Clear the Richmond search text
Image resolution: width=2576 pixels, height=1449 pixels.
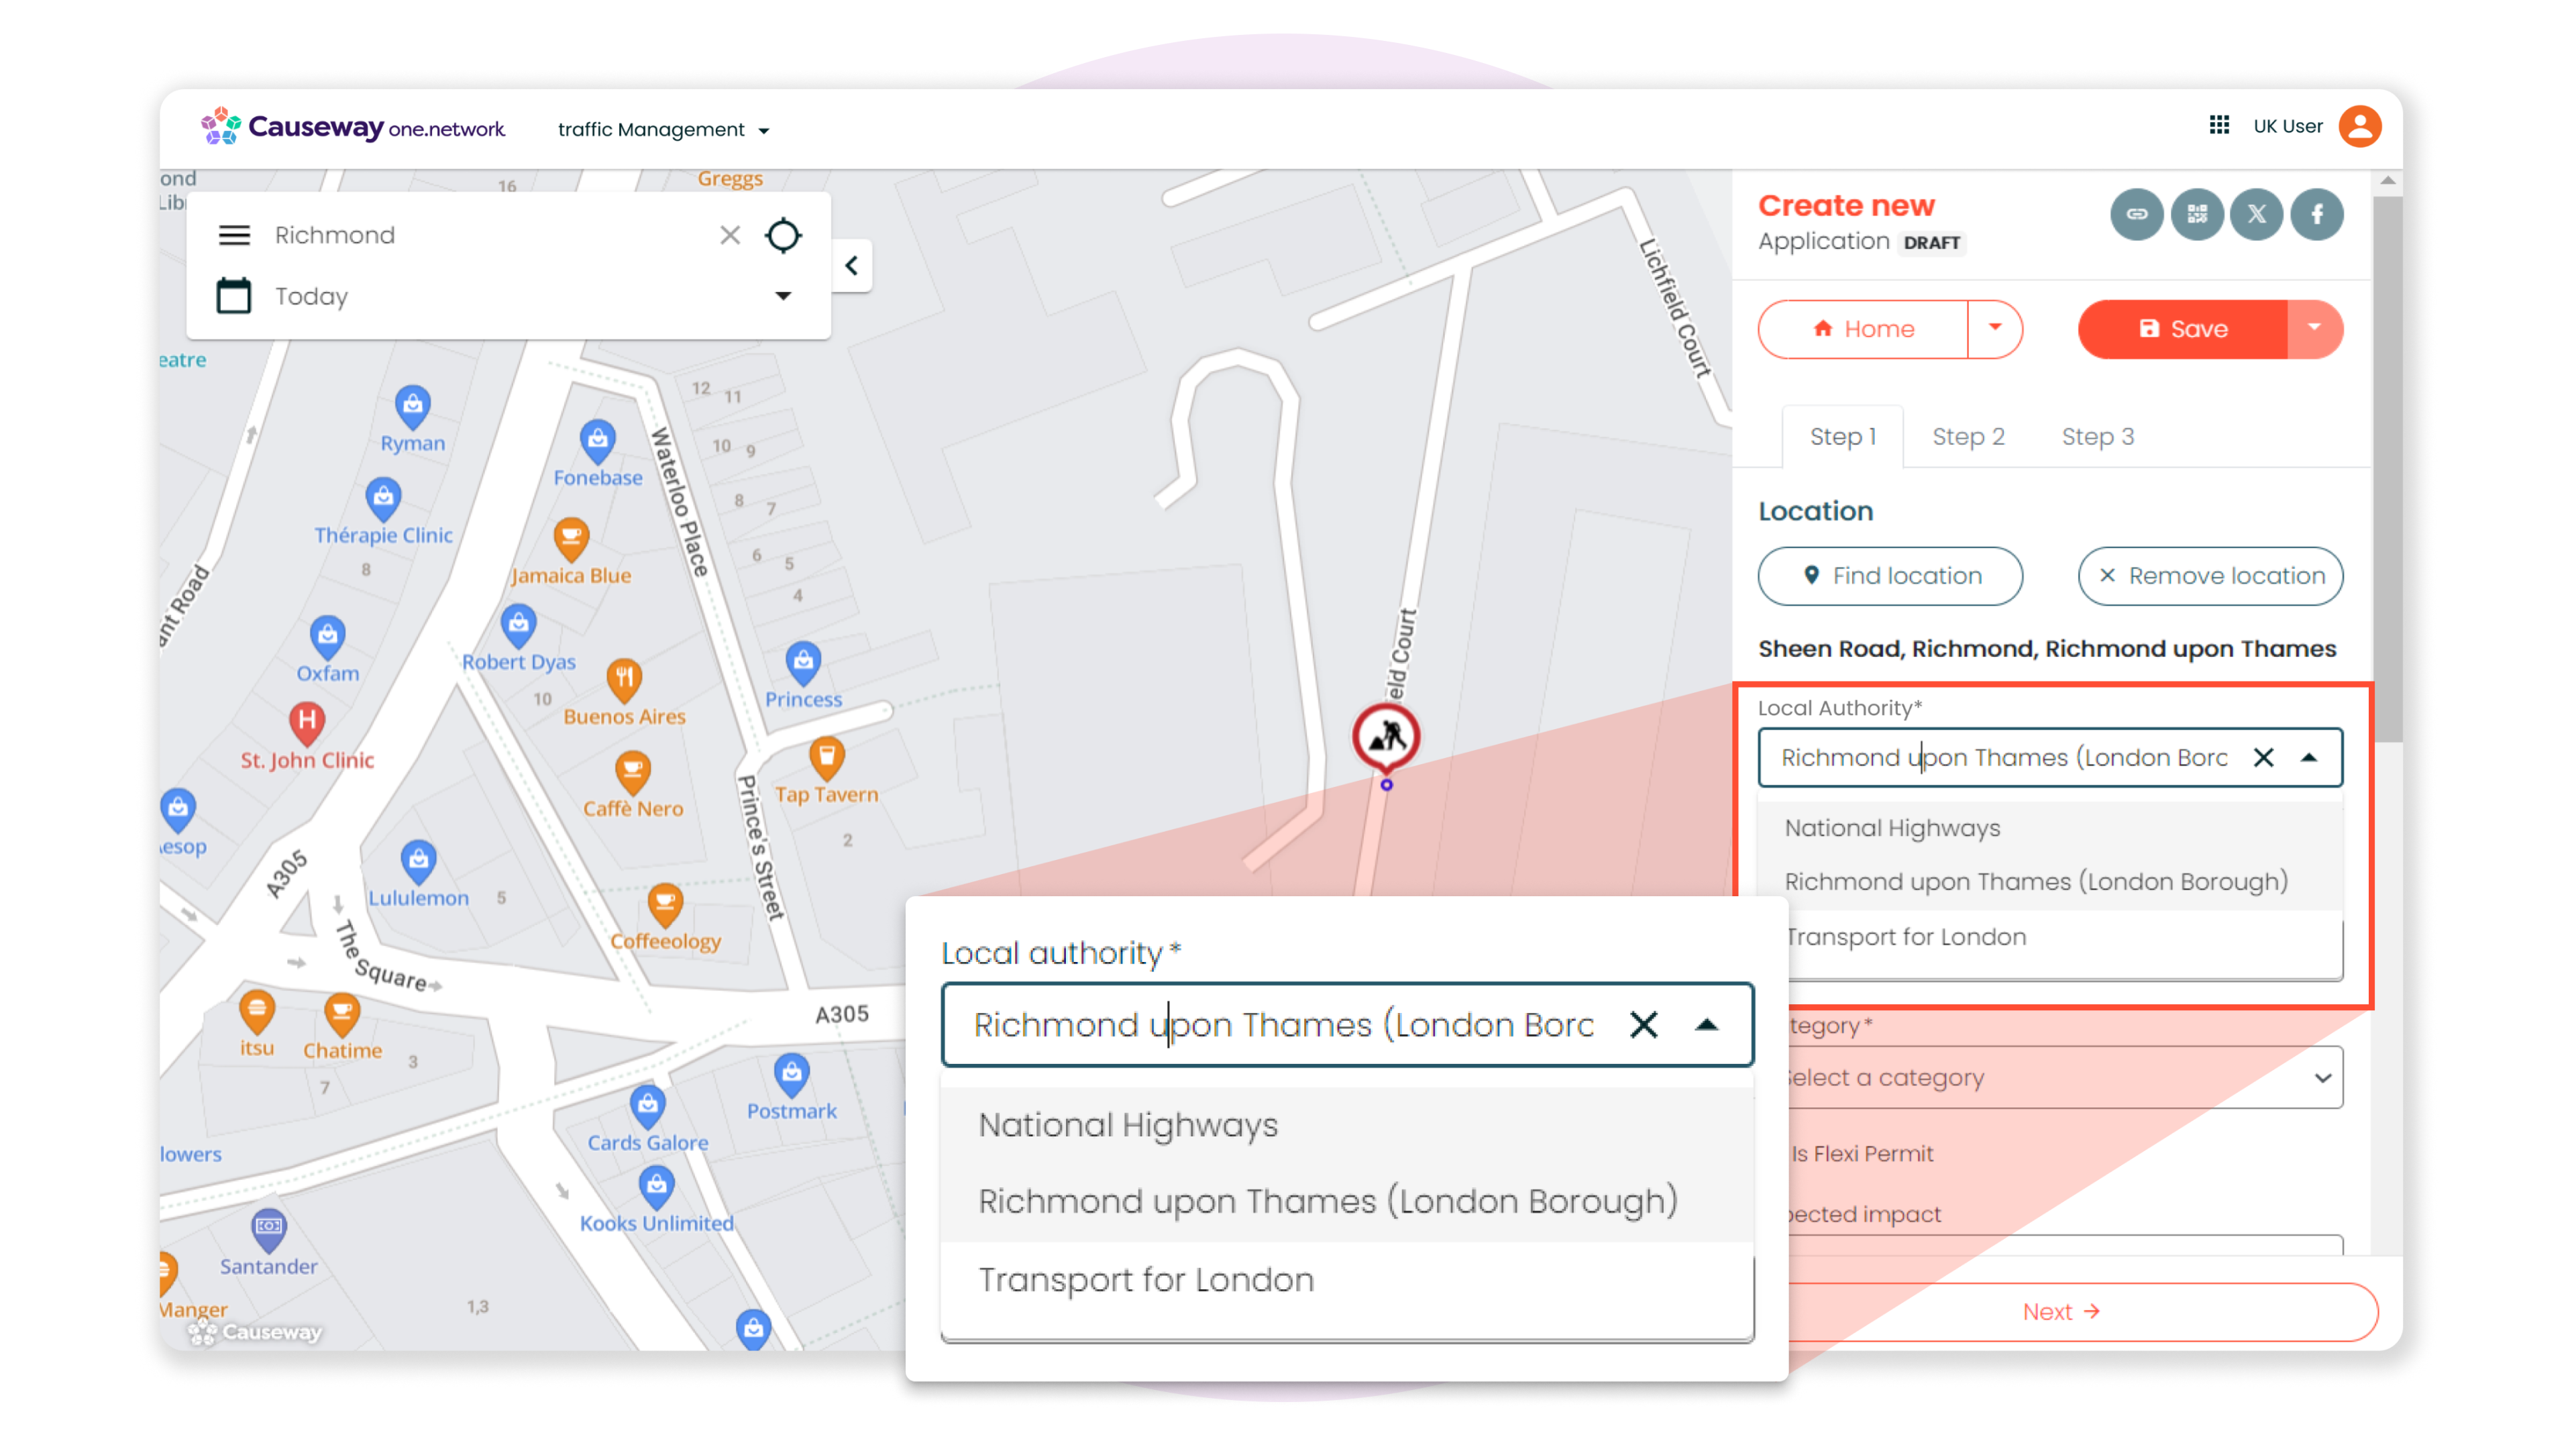tap(730, 235)
